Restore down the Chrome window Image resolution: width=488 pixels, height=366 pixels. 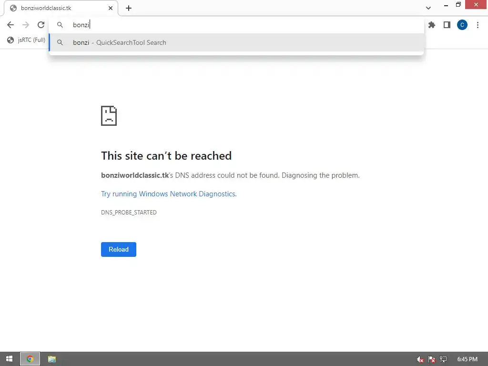click(458, 5)
